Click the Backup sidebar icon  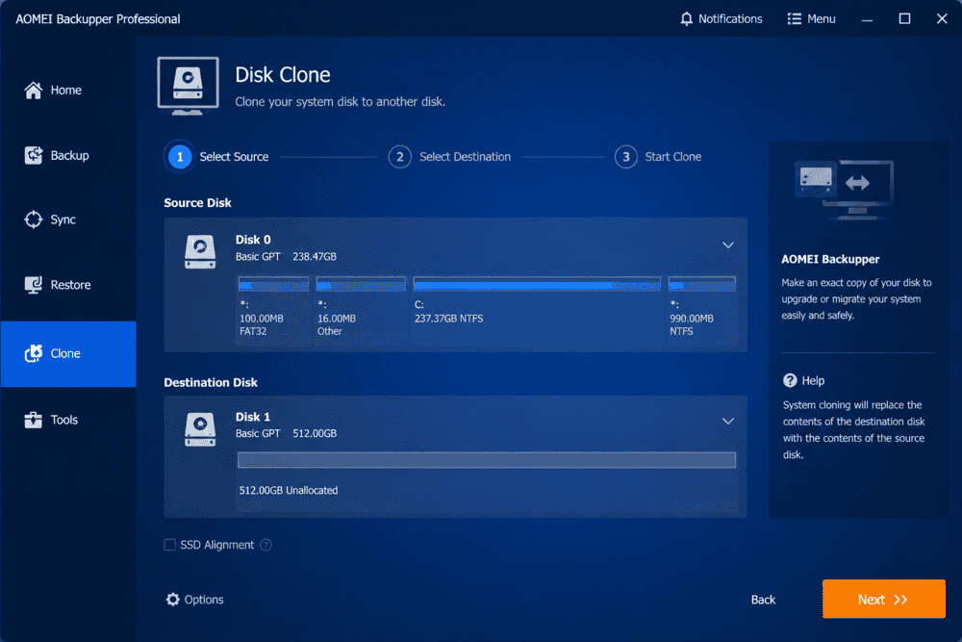point(33,155)
